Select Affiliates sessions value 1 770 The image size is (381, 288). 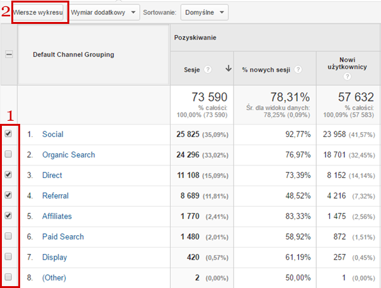(x=190, y=216)
